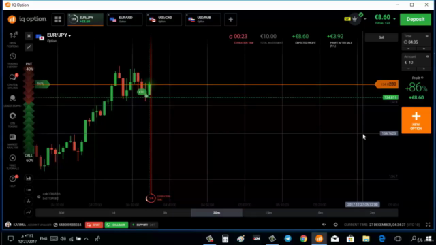Screen dimensions: 436x245
Task: Open the Help section
Action: [x=12, y=181]
